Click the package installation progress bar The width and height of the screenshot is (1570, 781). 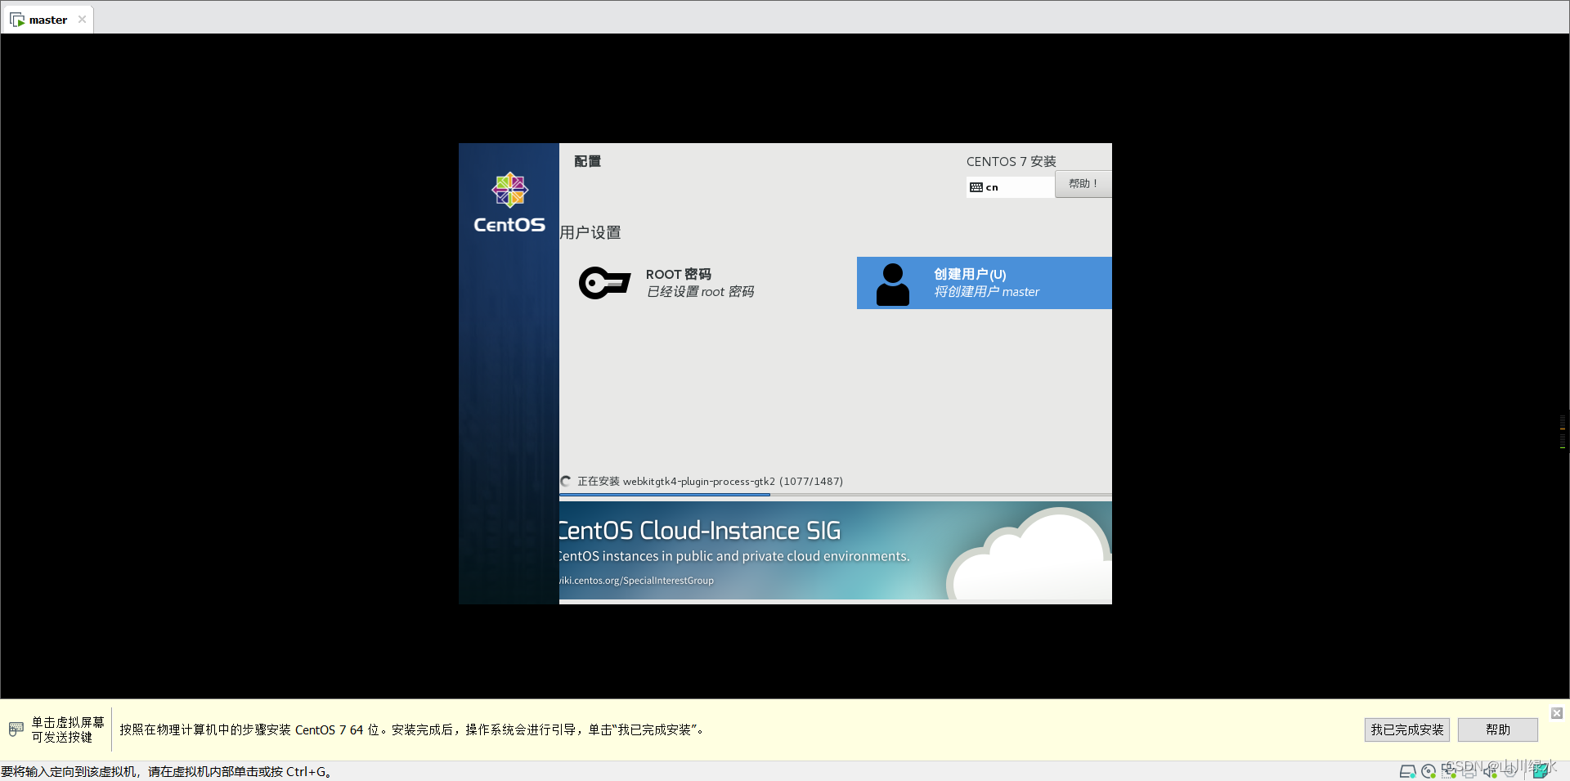[x=836, y=494]
